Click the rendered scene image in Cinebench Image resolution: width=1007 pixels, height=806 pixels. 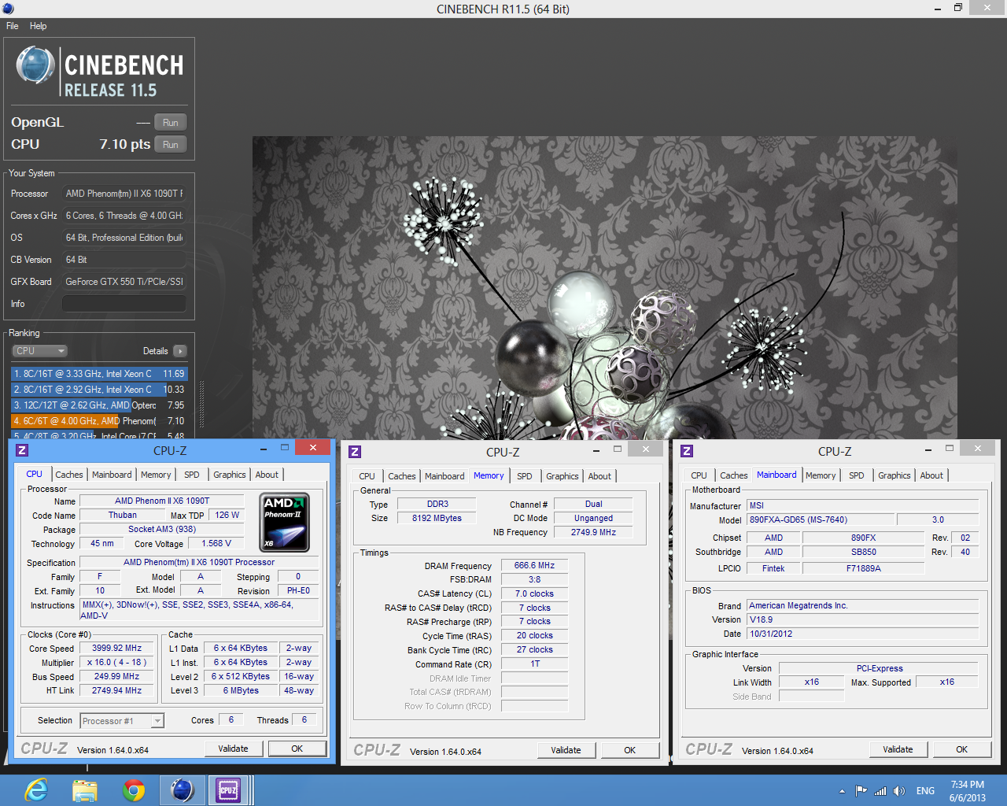point(604,288)
